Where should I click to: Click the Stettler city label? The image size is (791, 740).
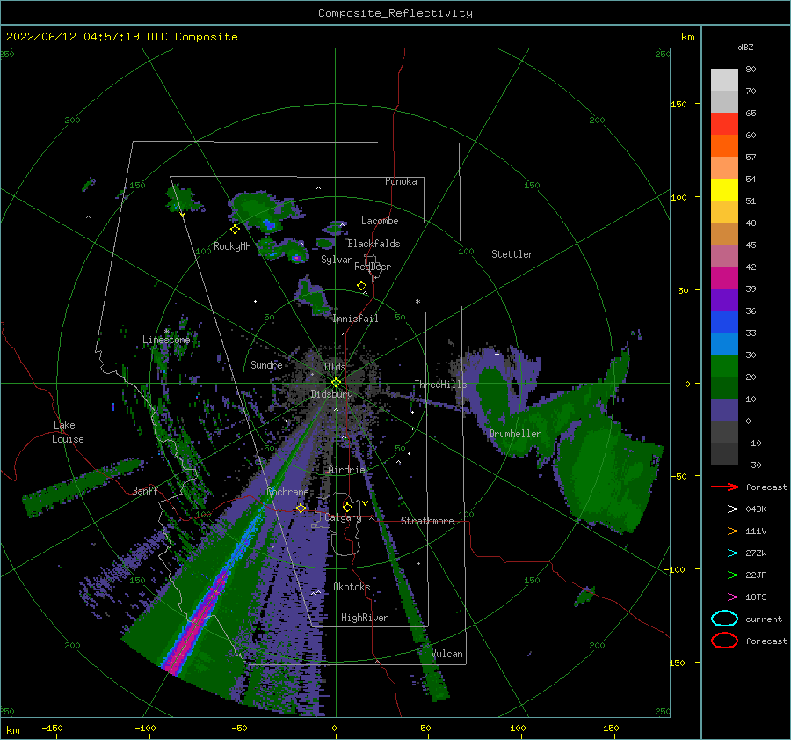click(512, 254)
